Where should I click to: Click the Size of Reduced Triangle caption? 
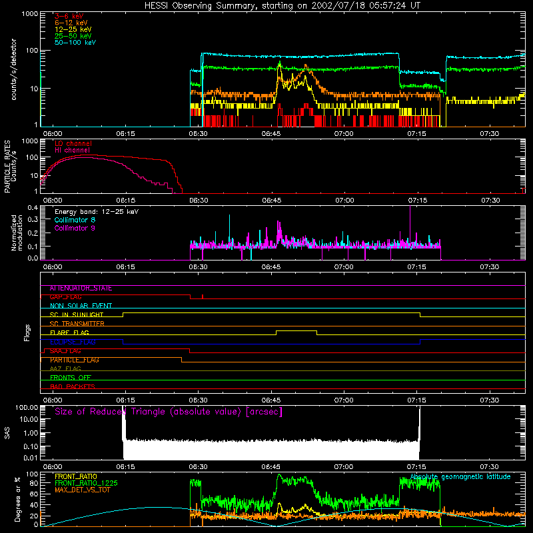pyautogui.click(x=169, y=412)
